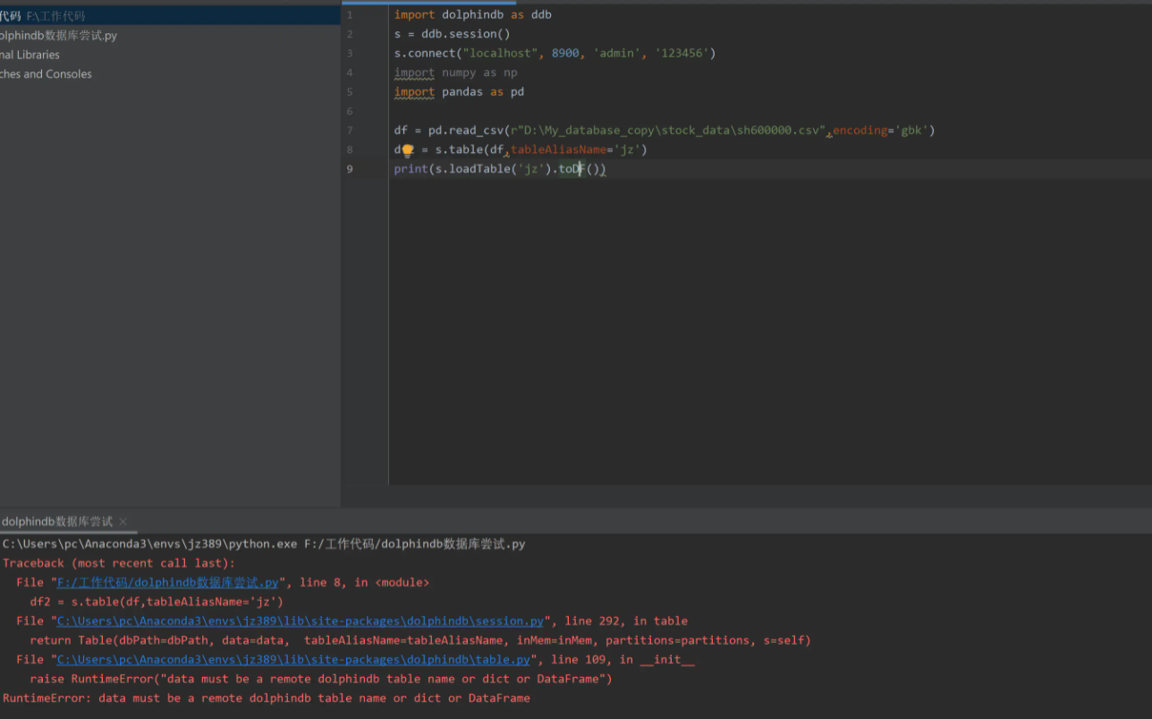Viewport: 1152px width, 719px height.
Task: Click the 'df2 = s.table(df,tableAliasName='jz')' console line
Action: [x=157, y=602]
